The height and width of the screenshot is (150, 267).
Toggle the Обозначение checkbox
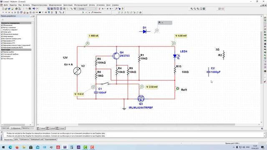2,25
